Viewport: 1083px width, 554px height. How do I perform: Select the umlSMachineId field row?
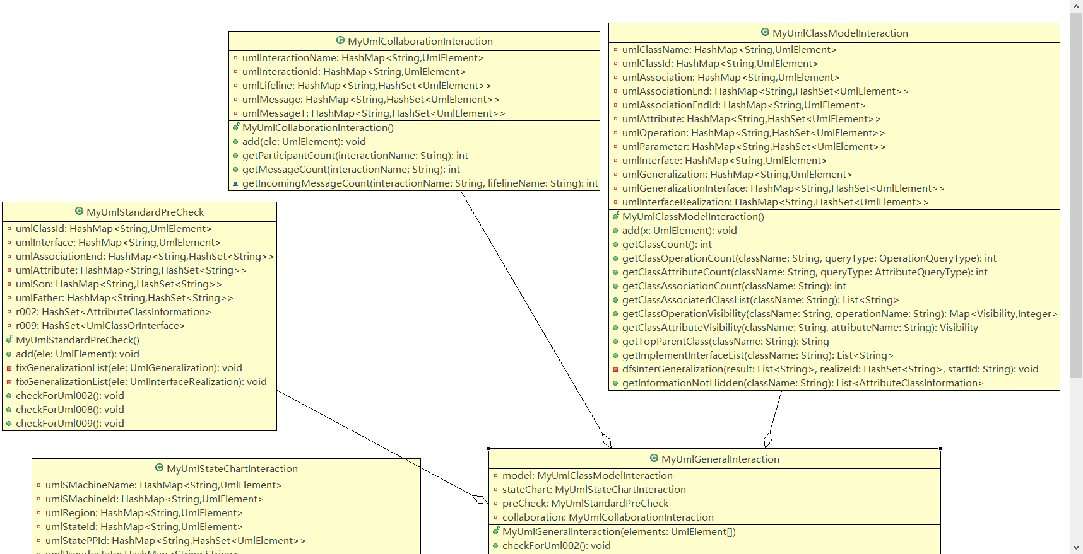click(x=155, y=499)
